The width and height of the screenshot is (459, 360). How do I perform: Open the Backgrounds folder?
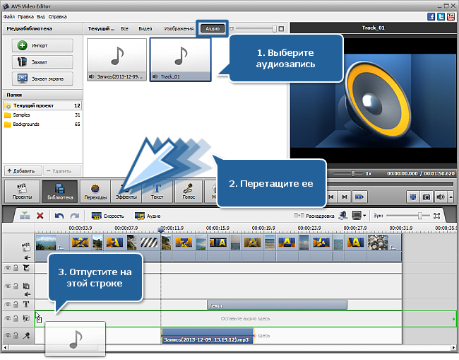coord(42,124)
